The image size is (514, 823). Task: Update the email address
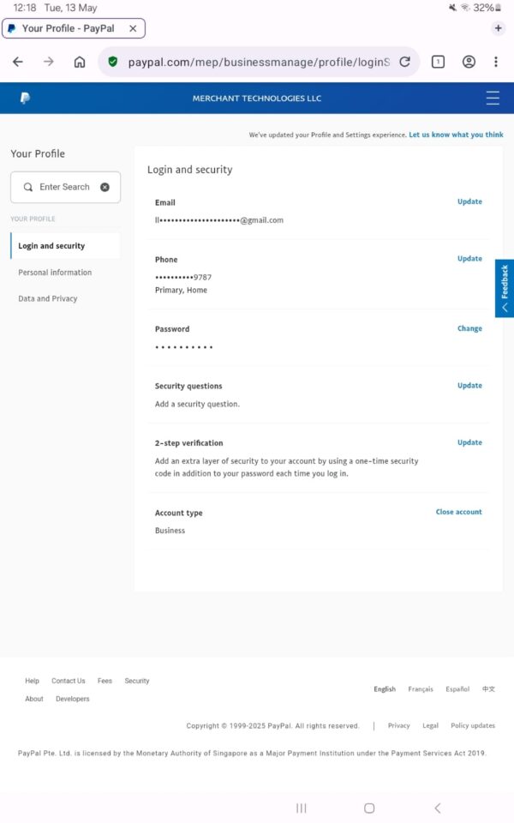pos(469,202)
